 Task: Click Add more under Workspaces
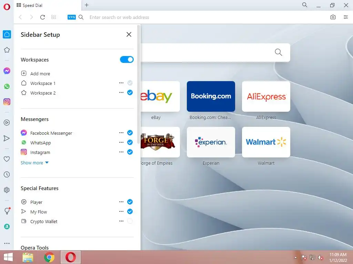coord(36,74)
